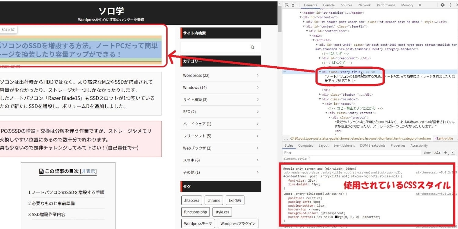Expand the header st-headwide node

coord(300,13)
